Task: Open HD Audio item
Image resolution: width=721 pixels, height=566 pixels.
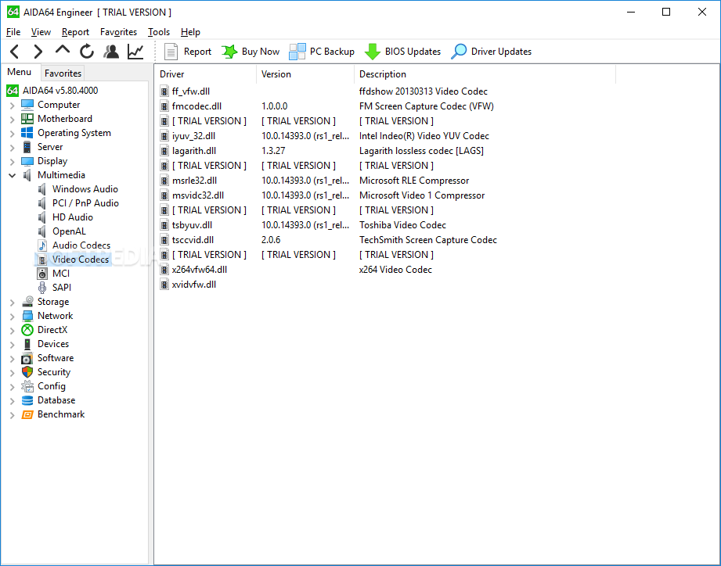Action: coord(72,217)
